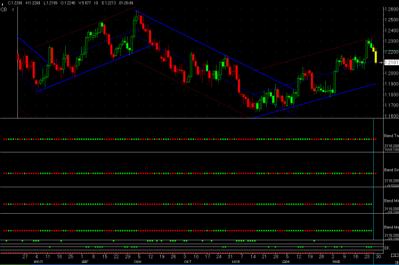
Task: Select the 1.2600 price axis label
Action: click(x=392, y=9)
